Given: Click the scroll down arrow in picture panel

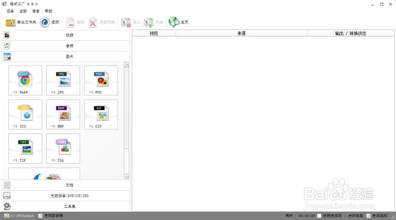Looking at the screenshot, I should coord(127,177).
